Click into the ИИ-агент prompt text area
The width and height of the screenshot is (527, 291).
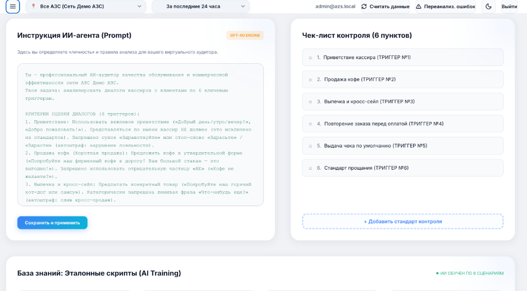click(140, 135)
